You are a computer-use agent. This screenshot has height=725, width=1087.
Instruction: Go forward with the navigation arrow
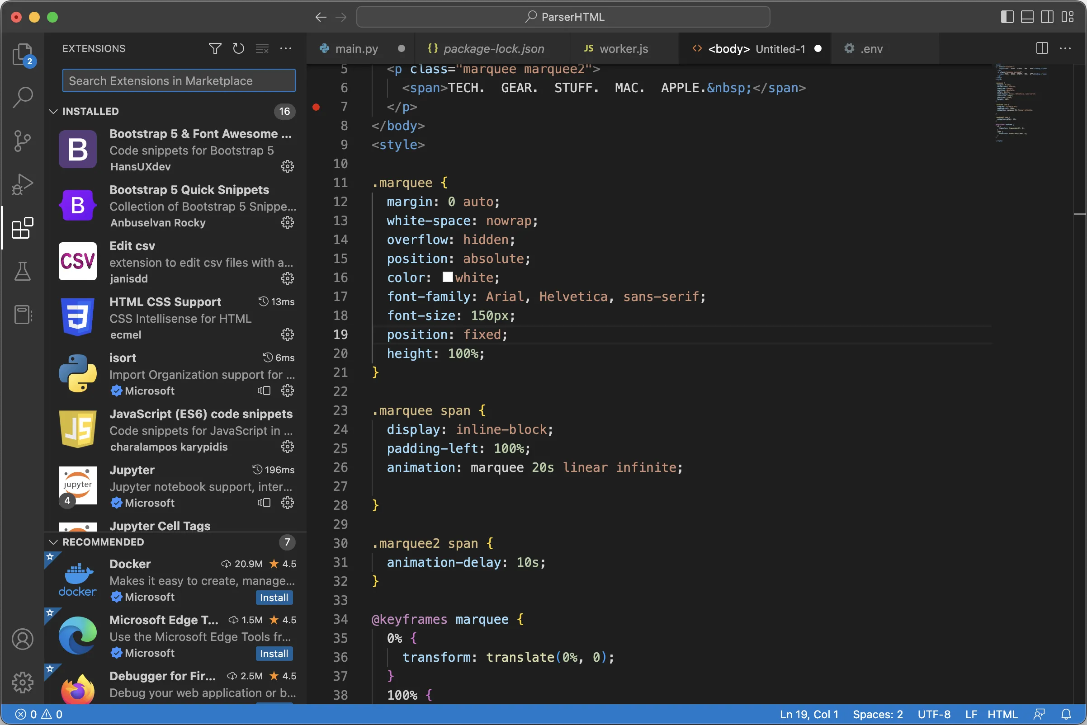click(341, 17)
